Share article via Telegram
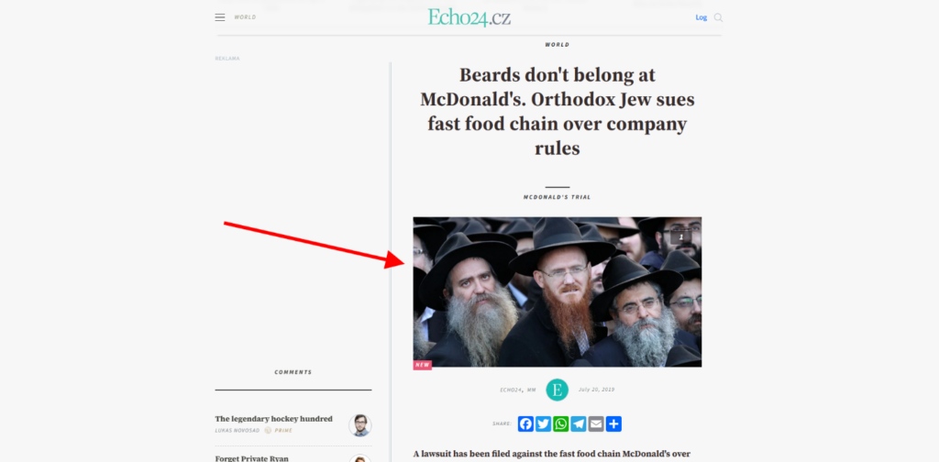This screenshot has height=462, width=939. point(579,423)
